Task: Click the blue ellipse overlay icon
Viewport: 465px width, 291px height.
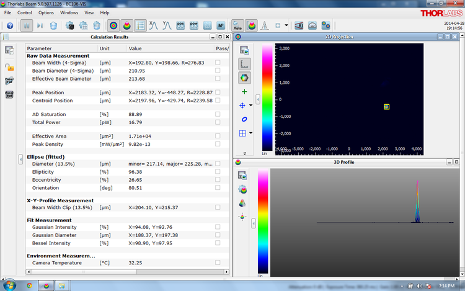Action: (244, 119)
